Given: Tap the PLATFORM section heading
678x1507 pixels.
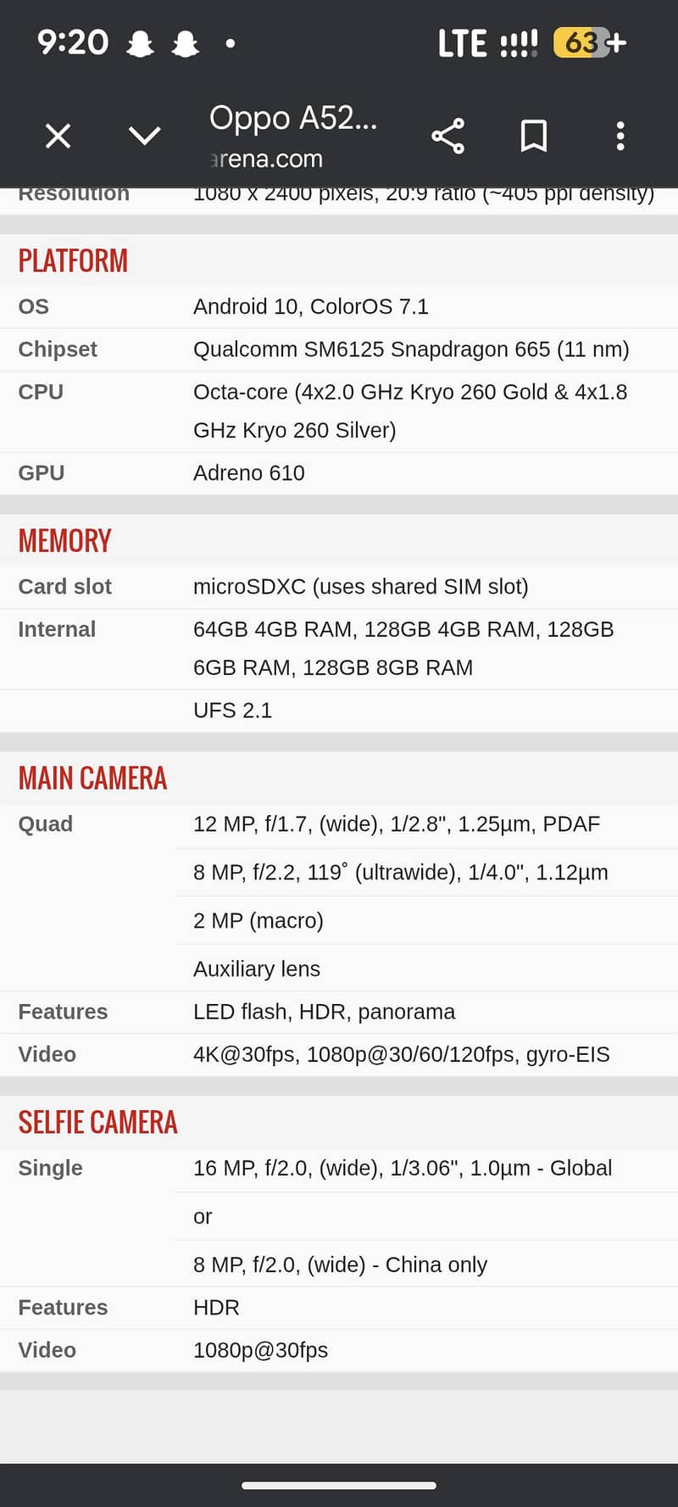Looking at the screenshot, I should [x=73, y=260].
